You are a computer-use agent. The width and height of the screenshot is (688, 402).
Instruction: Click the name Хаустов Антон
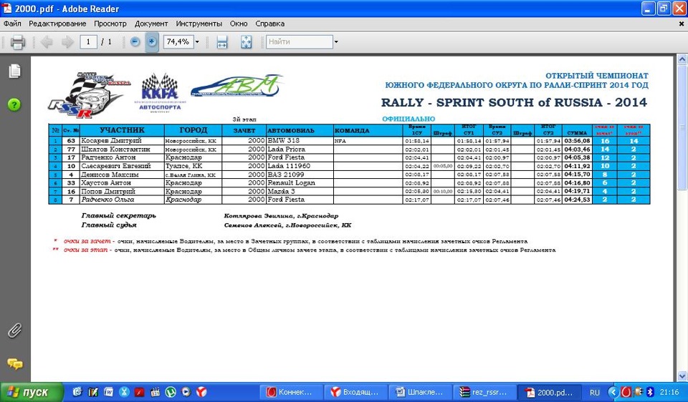pyautogui.click(x=106, y=182)
